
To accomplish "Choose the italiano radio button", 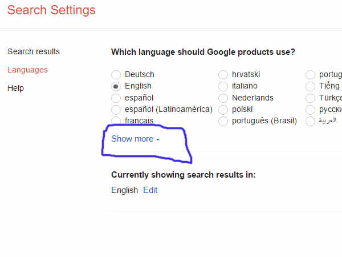I will coord(223,86).
